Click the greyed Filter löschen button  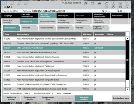66,98
